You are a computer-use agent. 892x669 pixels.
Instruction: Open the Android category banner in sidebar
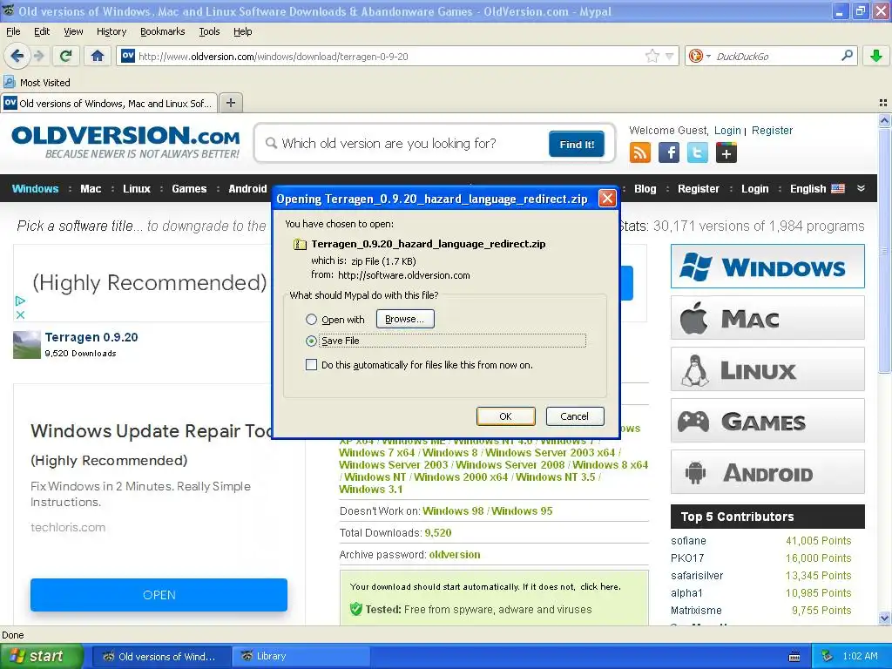[x=767, y=472]
